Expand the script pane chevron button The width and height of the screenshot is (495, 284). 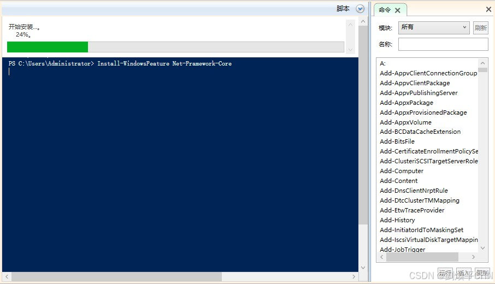360,9
